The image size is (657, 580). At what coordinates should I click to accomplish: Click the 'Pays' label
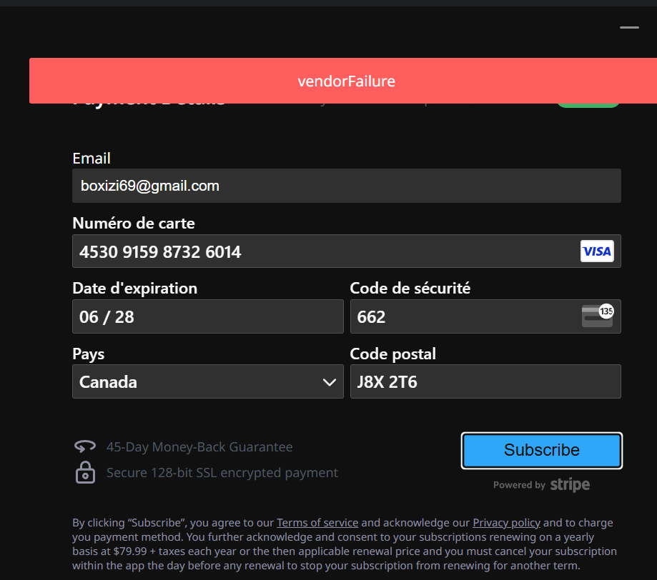tap(89, 354)
